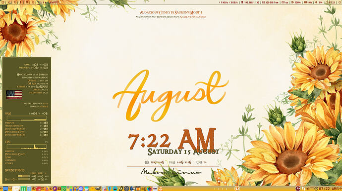Click the network speed KB/s indicator
The image size is (342, 191).
(x=228, y=2)
